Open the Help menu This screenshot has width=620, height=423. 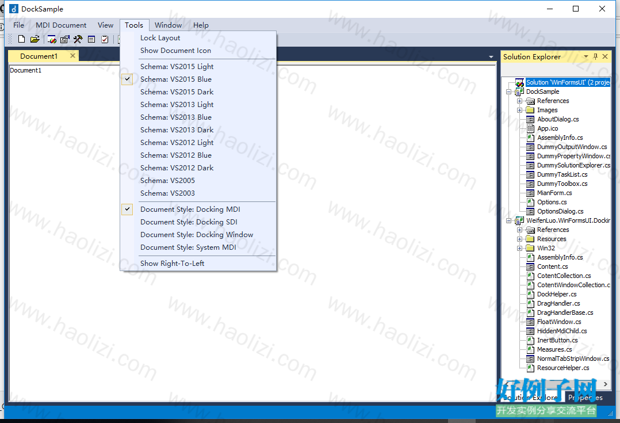coord(201,25)
